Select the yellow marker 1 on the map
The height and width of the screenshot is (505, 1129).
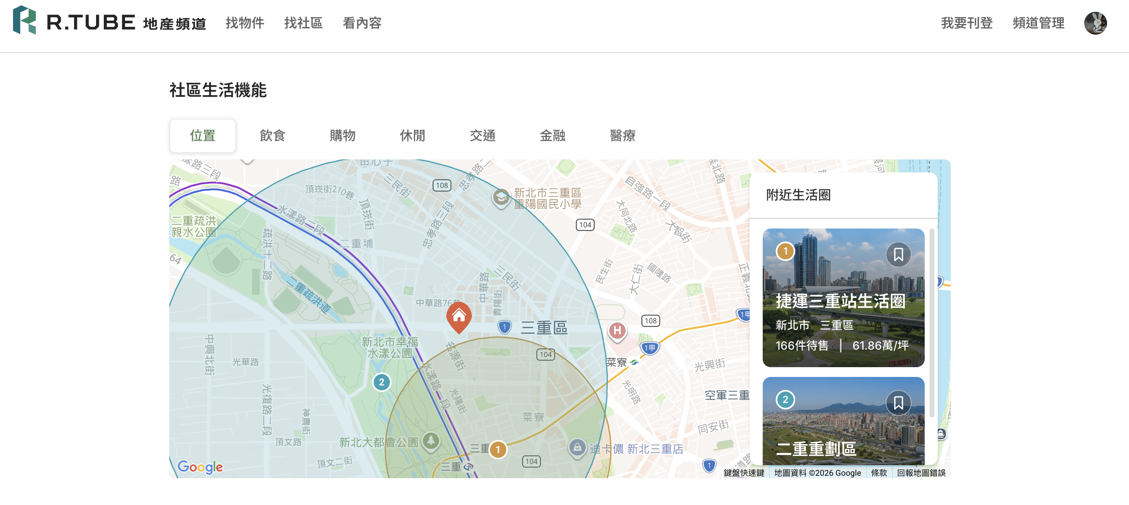[497, 449]
